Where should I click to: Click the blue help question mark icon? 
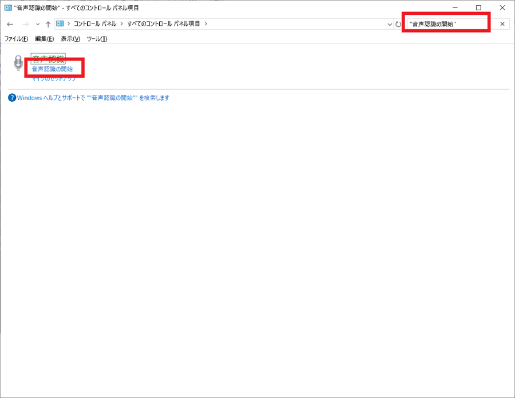[12, 98]
